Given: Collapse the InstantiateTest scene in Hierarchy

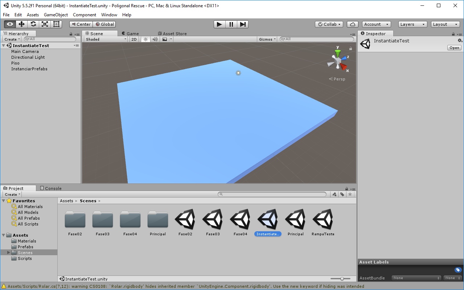Looking at the screenshot, I should coord(3,46).
